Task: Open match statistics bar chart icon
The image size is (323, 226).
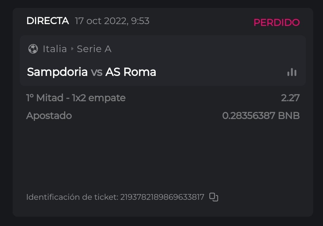Action: pyautogui.click(x=292, y=72)
